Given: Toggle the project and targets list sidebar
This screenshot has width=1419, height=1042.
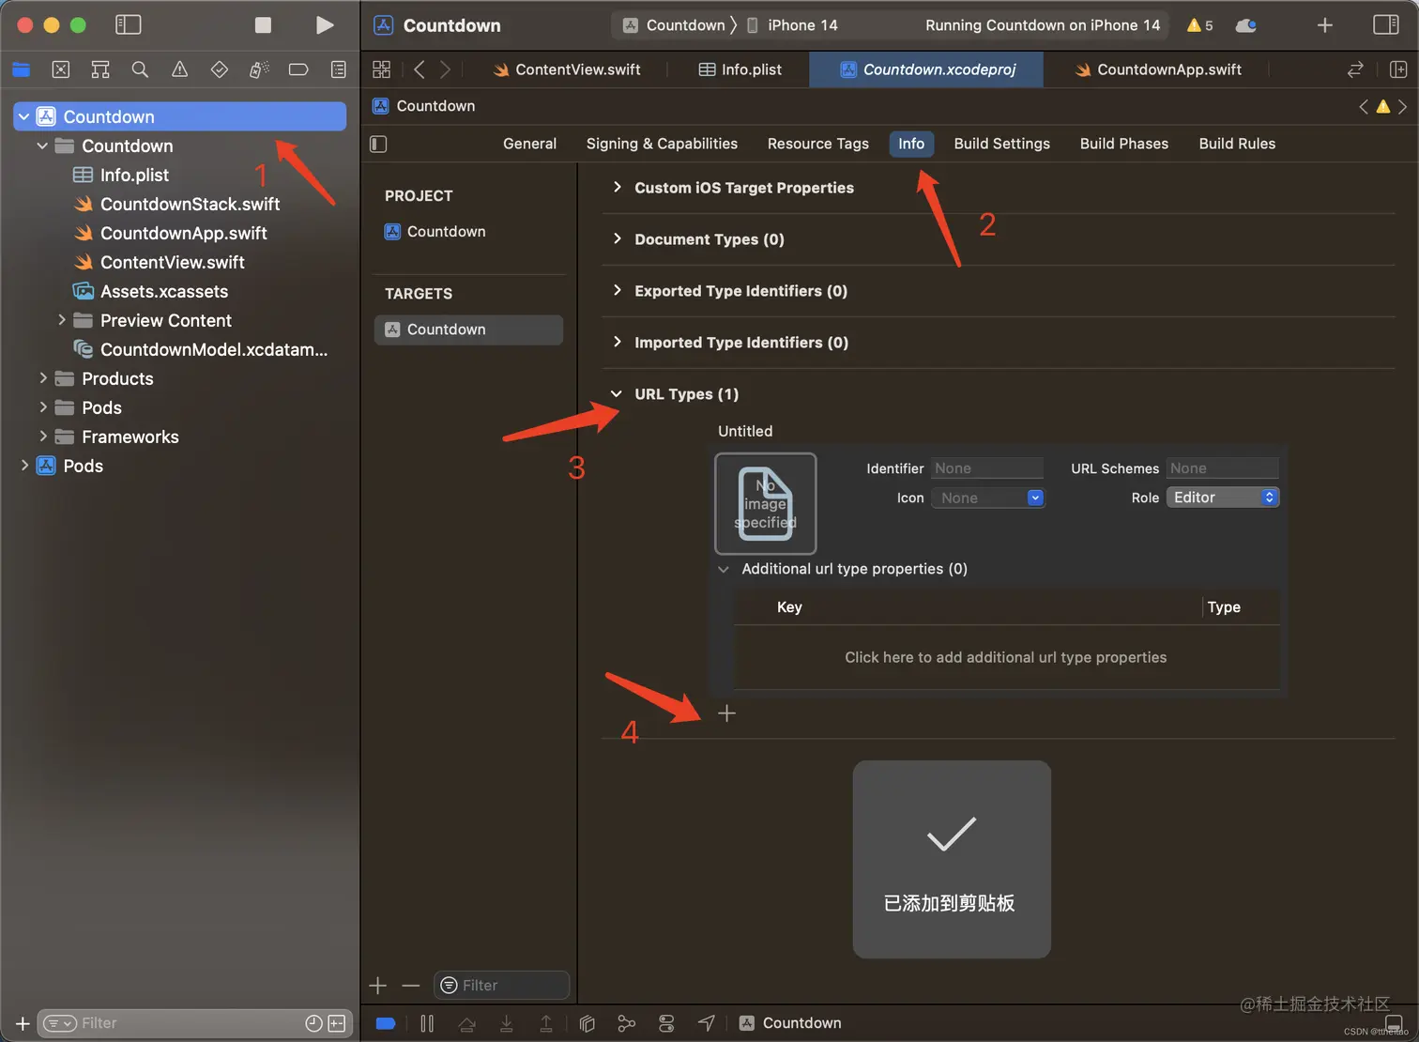Looking at the screenshot, I should point(378,144).
